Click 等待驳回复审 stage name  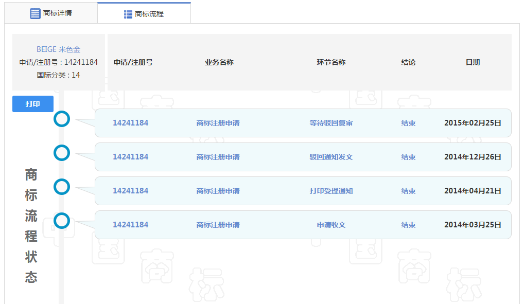click(x=331, y=123)
